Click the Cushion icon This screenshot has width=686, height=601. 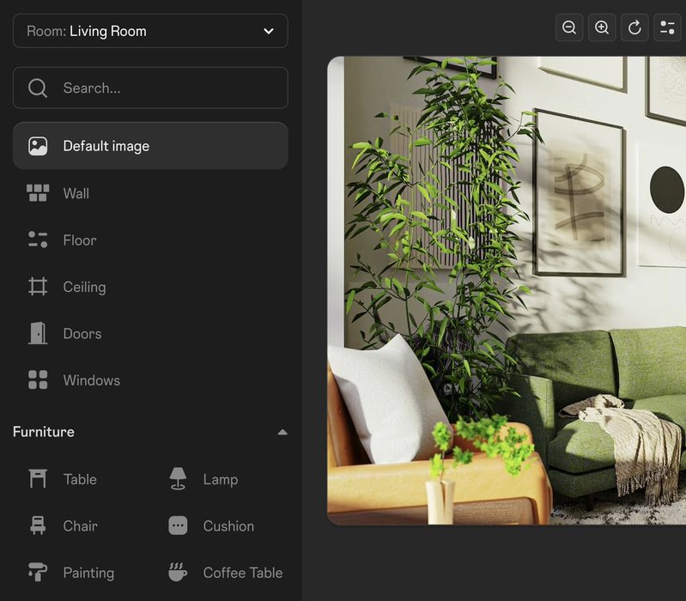(x=178, y=525)
